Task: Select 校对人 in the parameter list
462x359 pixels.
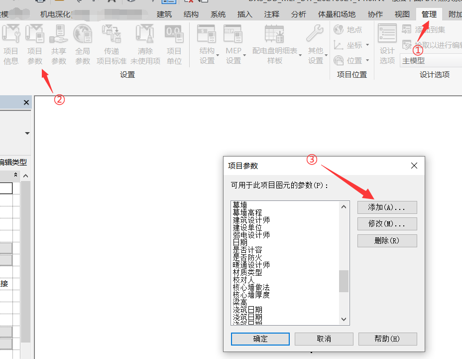Action: coord(243,280)
